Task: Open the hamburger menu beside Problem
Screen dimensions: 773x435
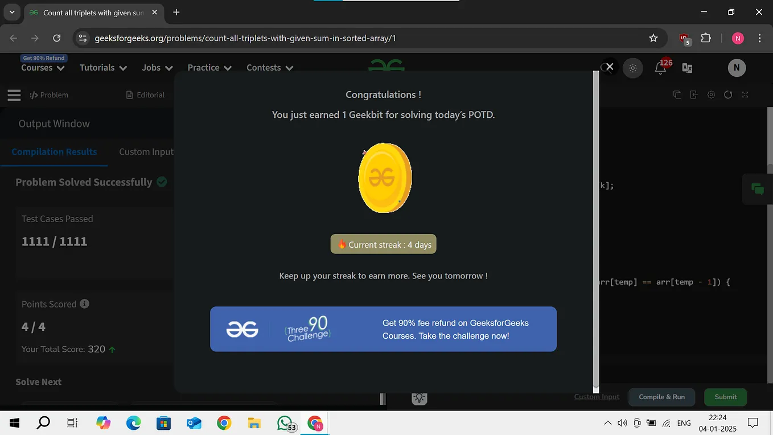Action: tap(14, 95)
